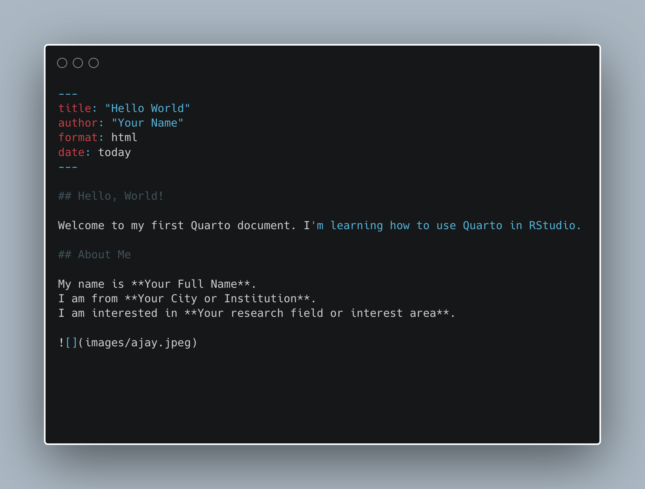
Task: Click the "Your Name" author value
Action: [x=147, y=123]
